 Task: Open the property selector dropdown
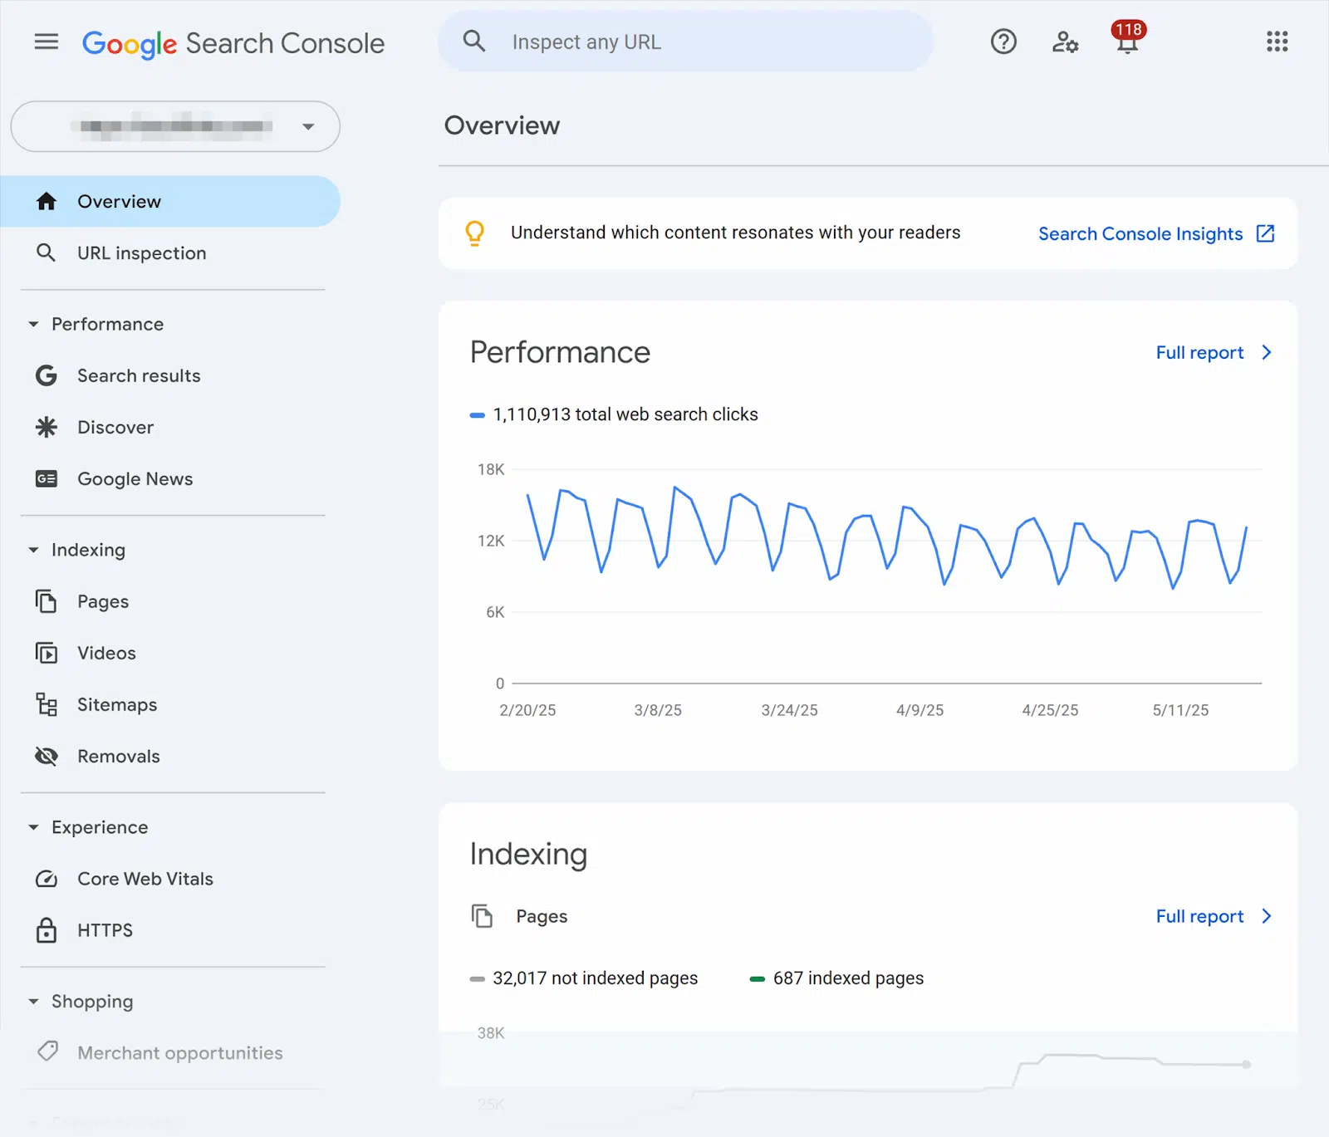175,126
